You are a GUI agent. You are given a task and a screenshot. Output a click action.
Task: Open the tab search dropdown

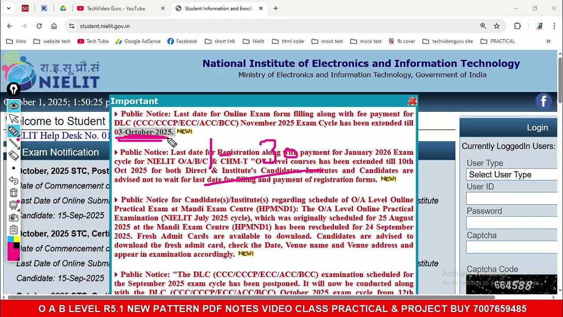8,8
